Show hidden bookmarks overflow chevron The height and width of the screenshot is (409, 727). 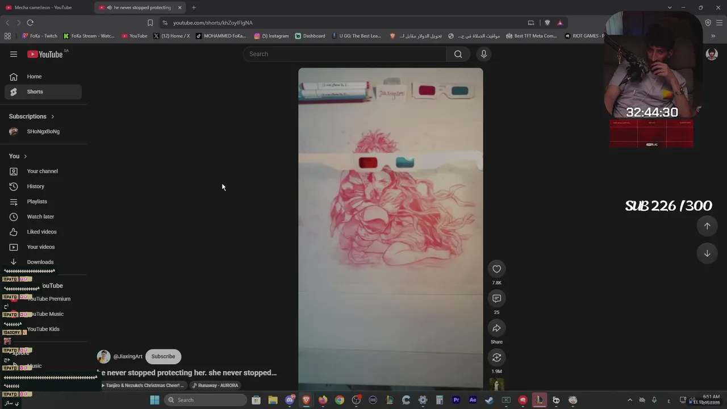pyautogui.click(x=713, y=36)
